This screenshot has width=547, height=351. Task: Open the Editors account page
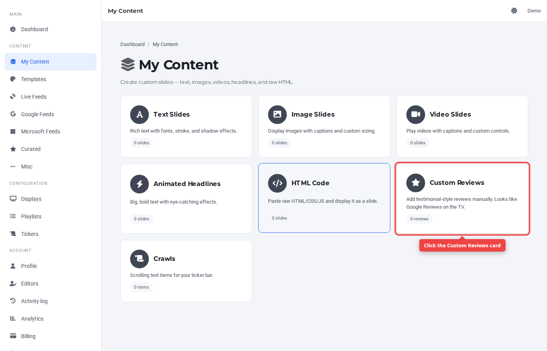coord(51,284)
